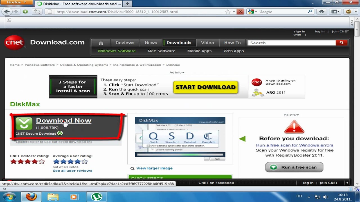The height and width of the screenshot is (202, 360).
Task: Open the Windows Start menu
Action: 9,197
